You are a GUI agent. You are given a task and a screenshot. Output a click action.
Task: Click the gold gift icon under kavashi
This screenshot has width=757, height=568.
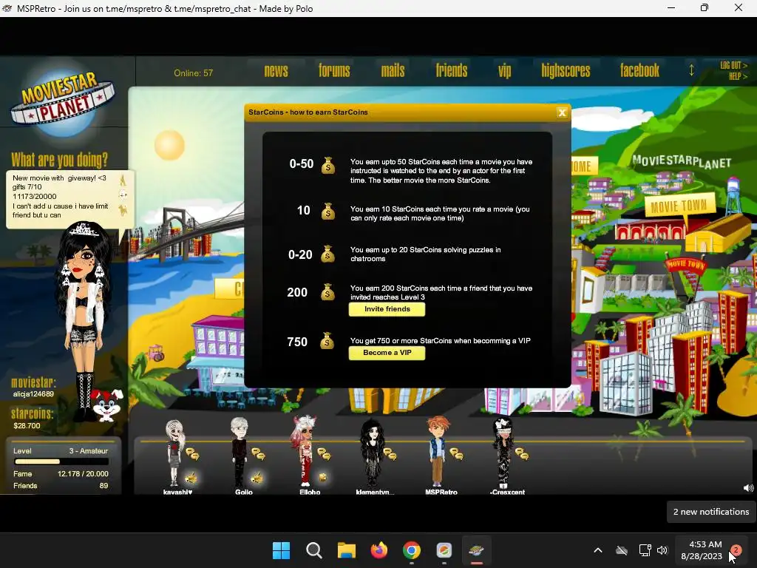pos(191,478)
